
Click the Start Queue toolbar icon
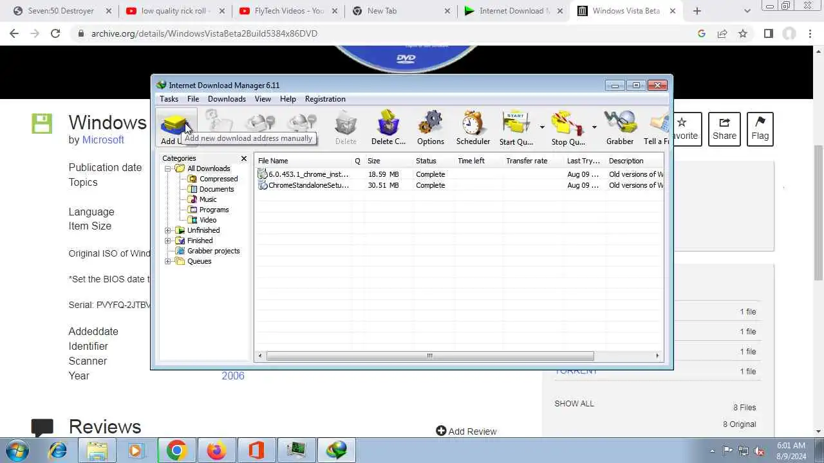tap(516, 122)
